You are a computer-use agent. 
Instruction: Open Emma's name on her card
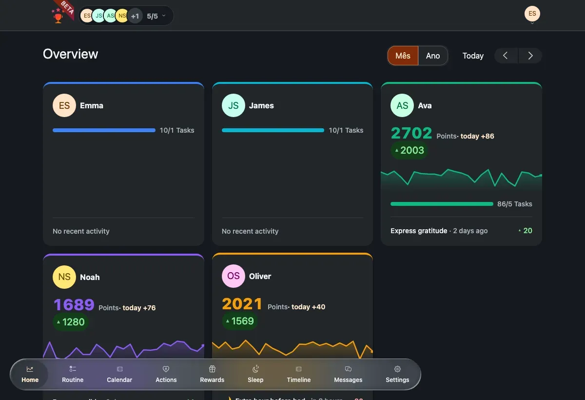point(92,105)
